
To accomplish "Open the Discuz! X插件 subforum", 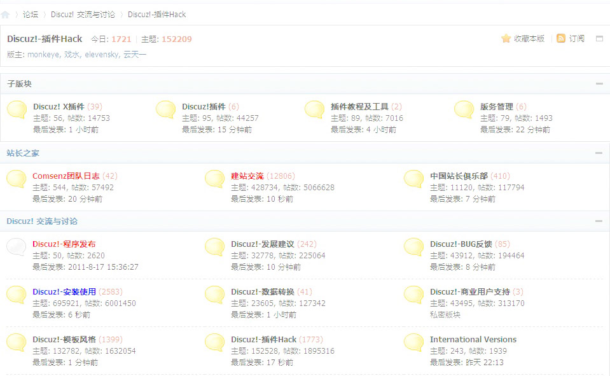I will pos(59,107).
